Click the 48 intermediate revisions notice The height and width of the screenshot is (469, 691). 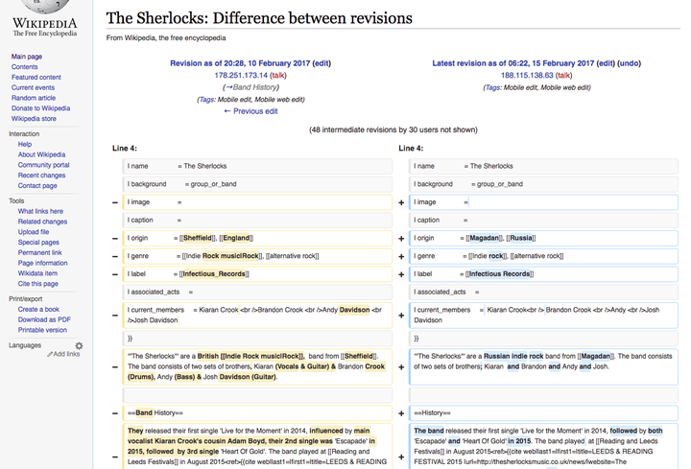(393, 129)
